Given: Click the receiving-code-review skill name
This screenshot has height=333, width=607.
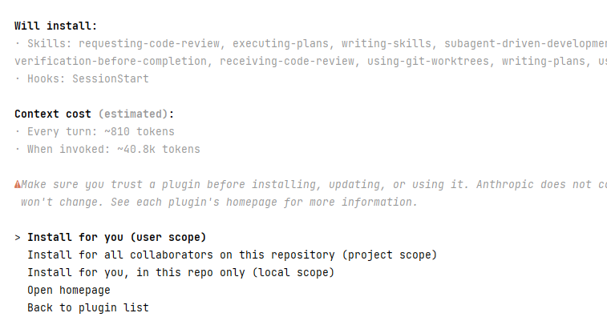Looking at the screenshot, I should click(287, 62).
